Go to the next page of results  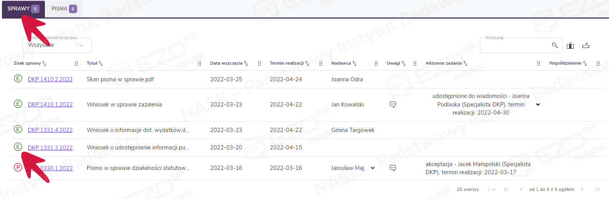[582, 189]
